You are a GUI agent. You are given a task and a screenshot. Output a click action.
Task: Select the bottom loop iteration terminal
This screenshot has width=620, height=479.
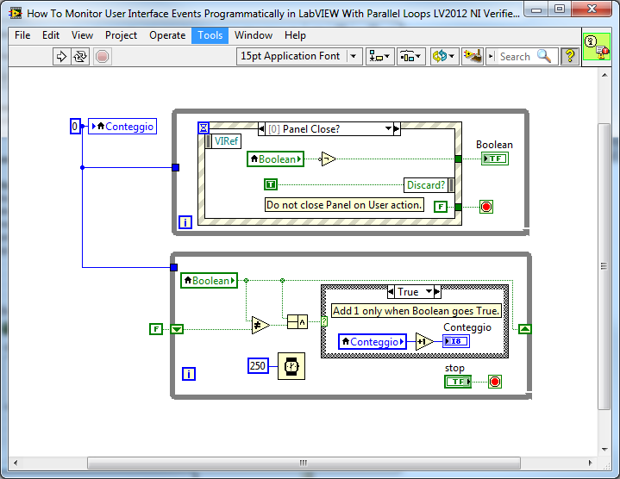point(189,374)
